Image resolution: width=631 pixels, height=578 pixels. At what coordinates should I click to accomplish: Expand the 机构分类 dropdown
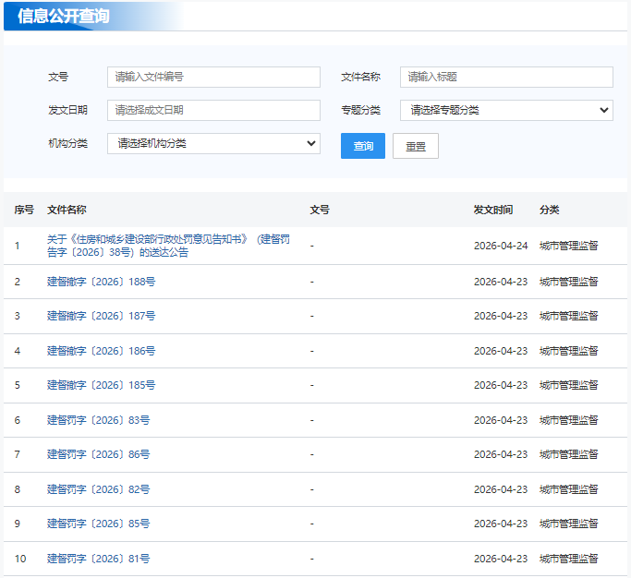click(213, 144)
